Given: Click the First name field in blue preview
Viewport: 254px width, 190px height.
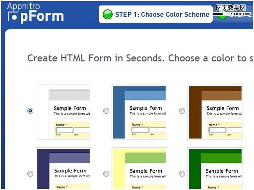Looking at the screenshot, I should [x=140, y=130].
